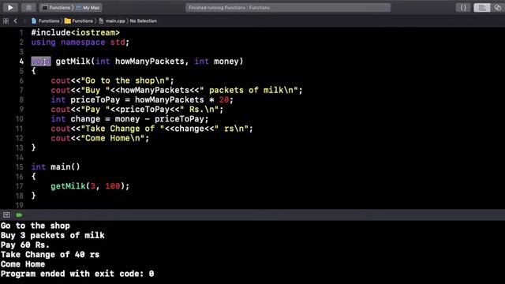Viewport: 505px width, 284px height.
Task: Select the standard editor layout button
Action: [482, 7]
